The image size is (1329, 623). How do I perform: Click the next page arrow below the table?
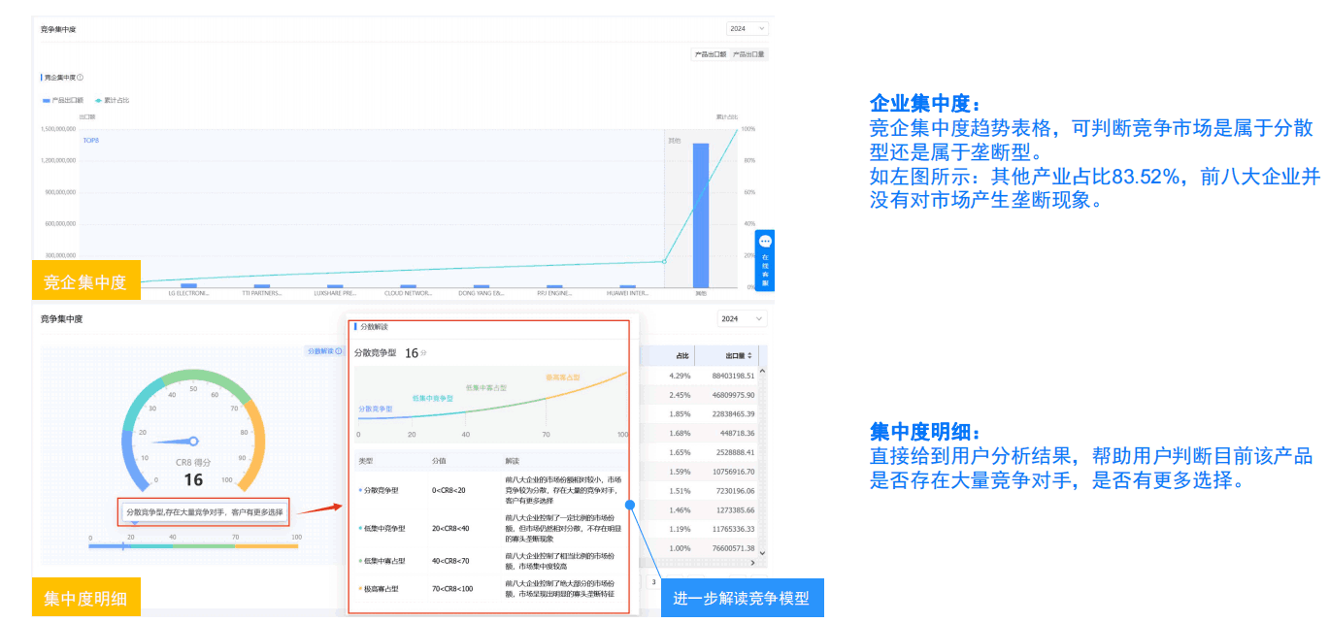(x=752, y=563)
